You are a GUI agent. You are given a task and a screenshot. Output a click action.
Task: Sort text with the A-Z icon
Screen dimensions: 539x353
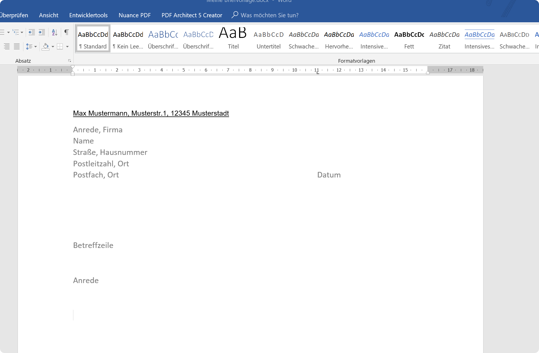(55, 32)
